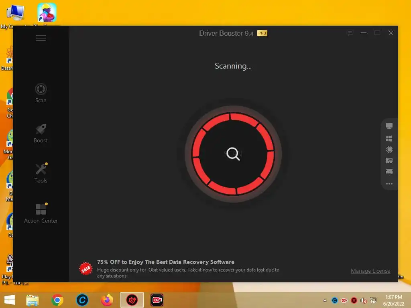Launch Firefox from the taskbar

(x=107, y=300)
